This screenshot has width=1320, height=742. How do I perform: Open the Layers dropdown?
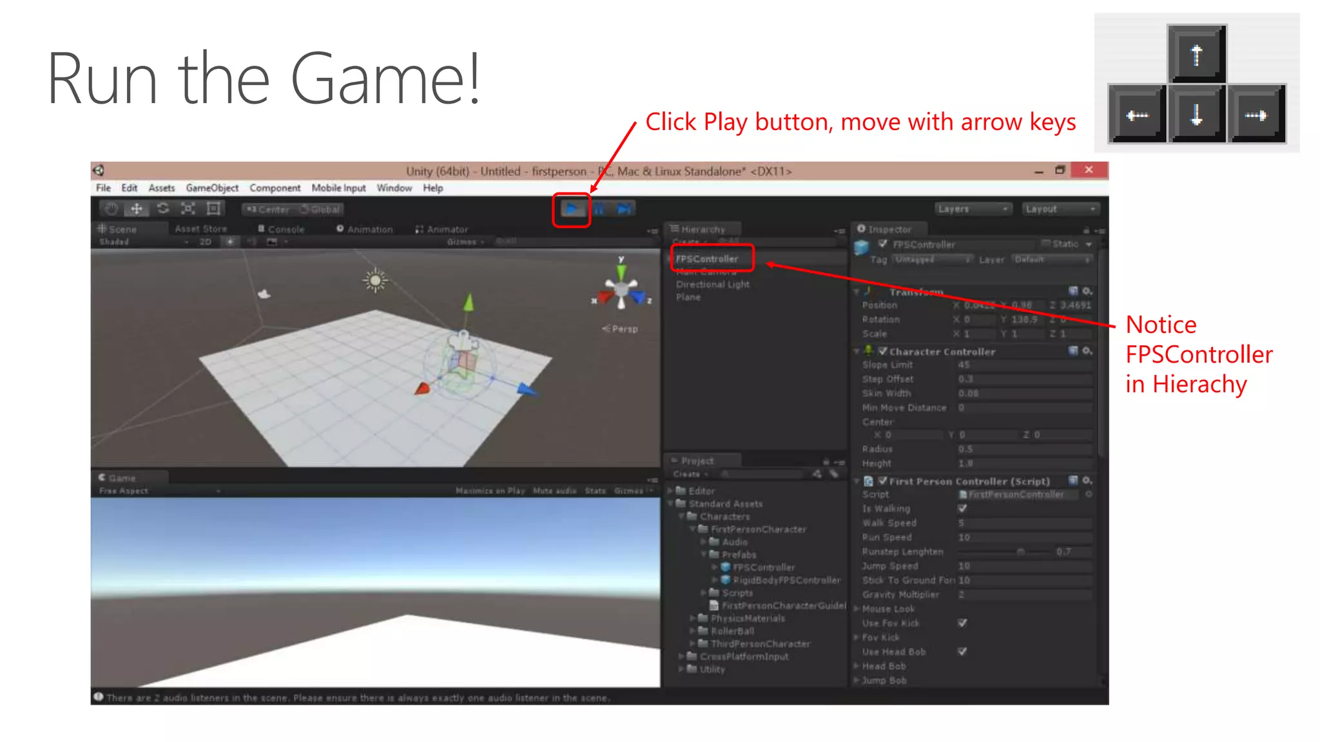tap(973, 209)
